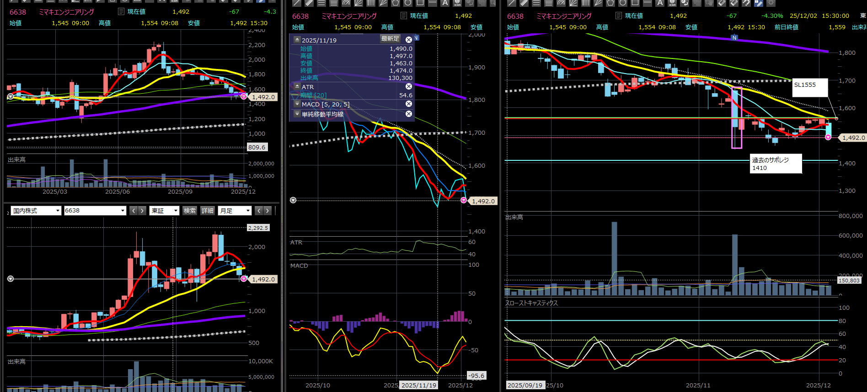This screenshot has width=867, height=392.
Task: Click the 最新足 latest bar button
Action: pos(390,39)
